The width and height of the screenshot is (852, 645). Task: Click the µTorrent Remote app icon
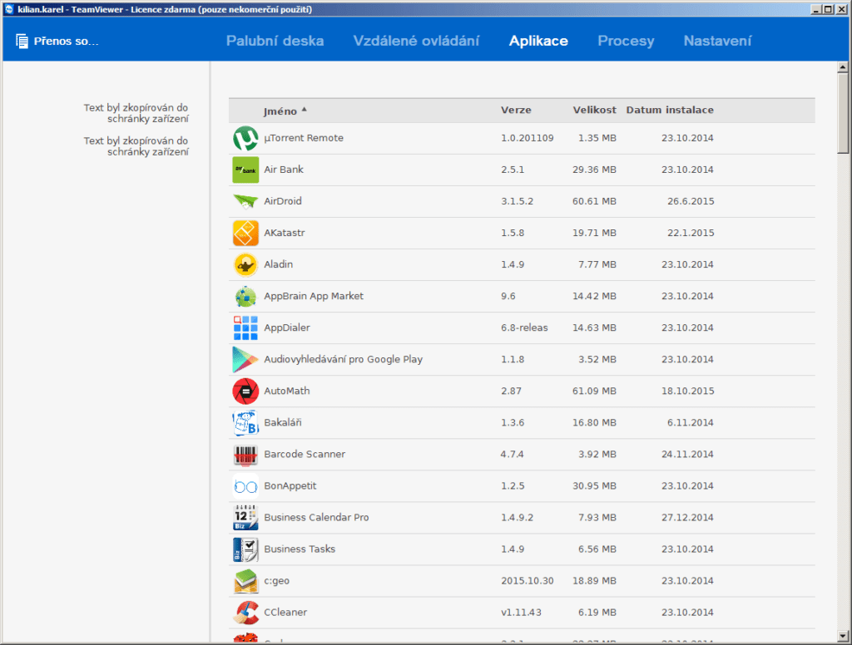coord(245,139)
